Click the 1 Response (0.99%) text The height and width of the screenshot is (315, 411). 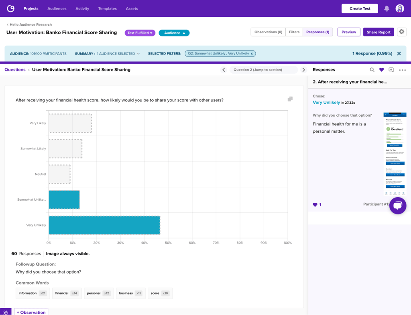pos(372,54)
